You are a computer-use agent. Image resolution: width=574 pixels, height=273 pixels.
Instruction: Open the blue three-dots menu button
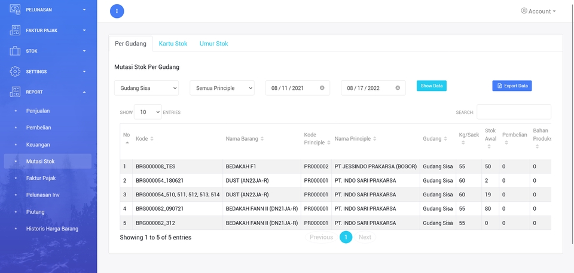click(117, 11)
